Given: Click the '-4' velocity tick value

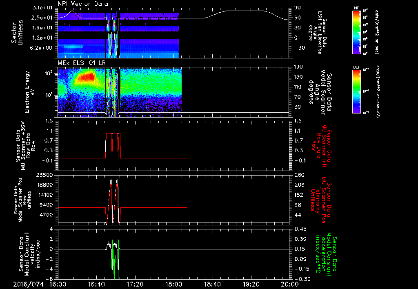Looking at the screenshot, I should (x=49, y=269).
